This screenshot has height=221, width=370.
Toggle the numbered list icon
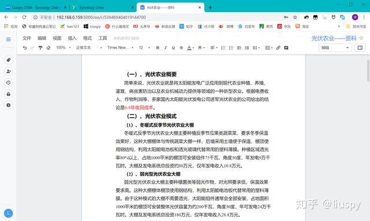[223, 48]
